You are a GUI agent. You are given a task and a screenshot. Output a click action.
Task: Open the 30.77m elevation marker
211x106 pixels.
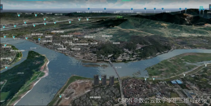(x=25, y=23)
